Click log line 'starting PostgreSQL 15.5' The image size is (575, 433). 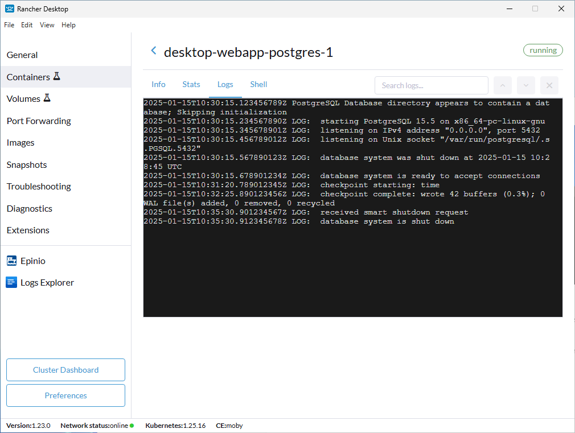pyautogui.click(x=344, y=121)
